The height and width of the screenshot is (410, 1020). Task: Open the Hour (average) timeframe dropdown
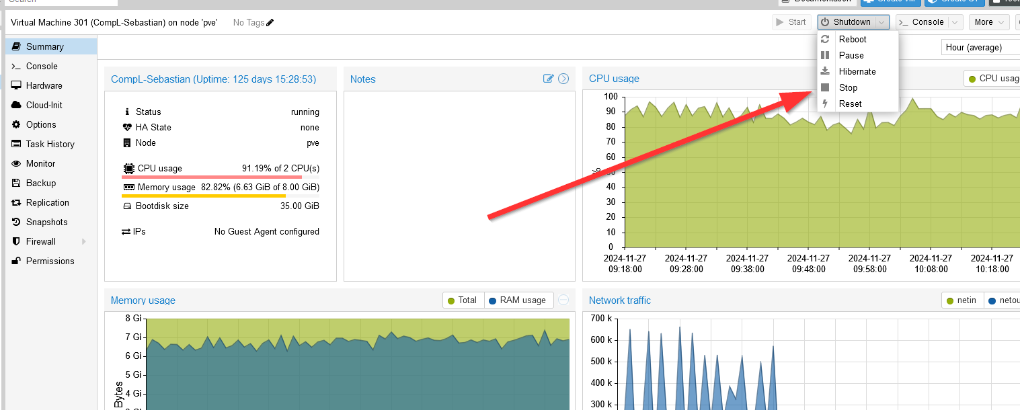979,47
